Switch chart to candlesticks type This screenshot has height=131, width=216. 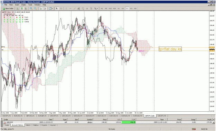pyautogui.click(x=22, y=9)
